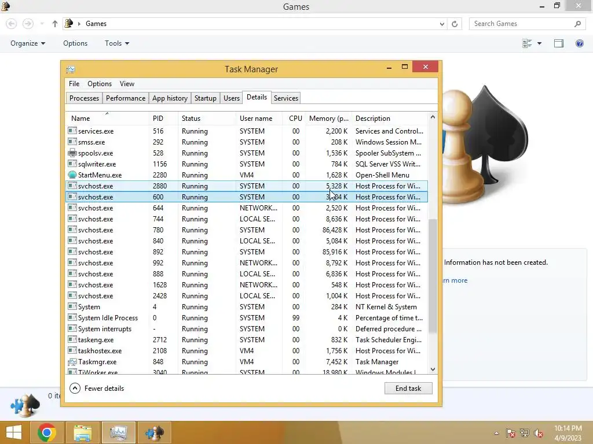This screenshot has width=593, height=444.
Task: Expand the address bar history dropdown
Action: (442, 24)
